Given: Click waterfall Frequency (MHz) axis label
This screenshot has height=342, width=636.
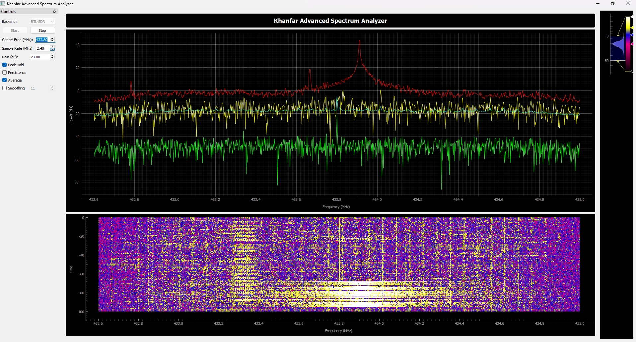Looking at the screenshot, I should [338, 331].
